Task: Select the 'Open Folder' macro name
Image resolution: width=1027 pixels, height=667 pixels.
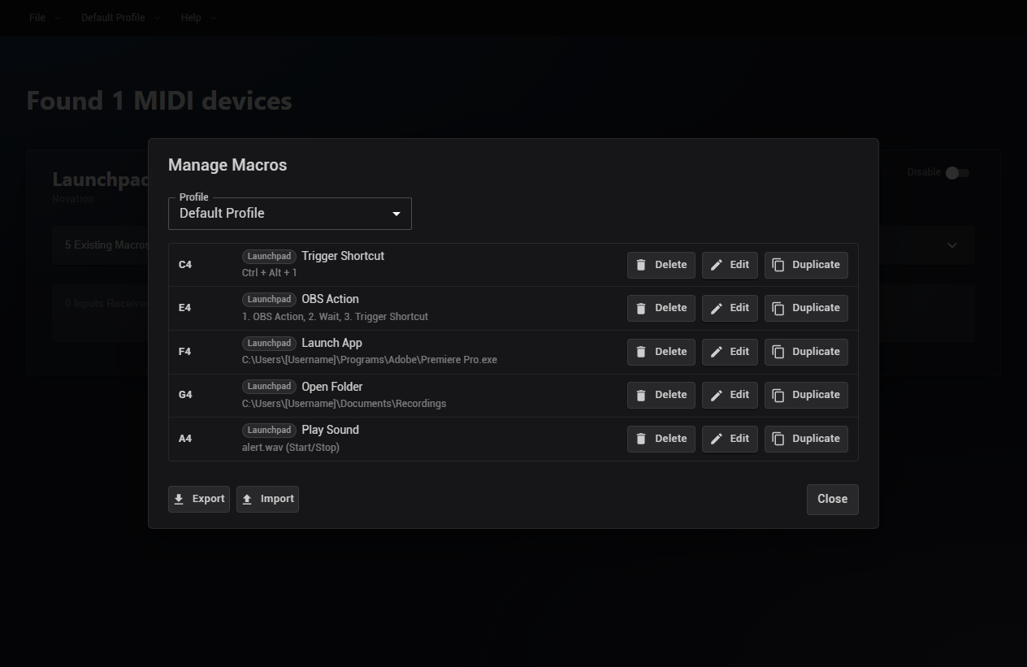Action: click(x=332, y=387)
